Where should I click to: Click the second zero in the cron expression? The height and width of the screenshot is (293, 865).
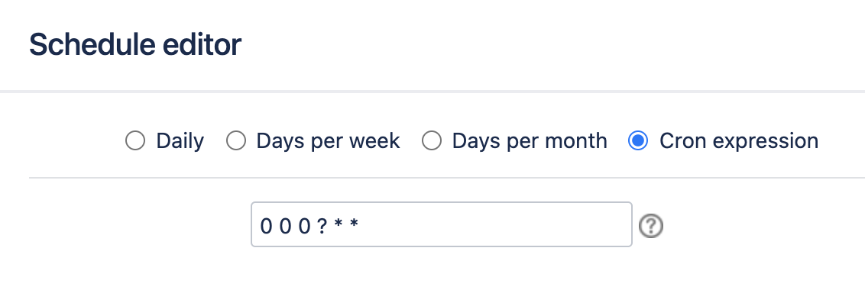[x=285, y=226]
